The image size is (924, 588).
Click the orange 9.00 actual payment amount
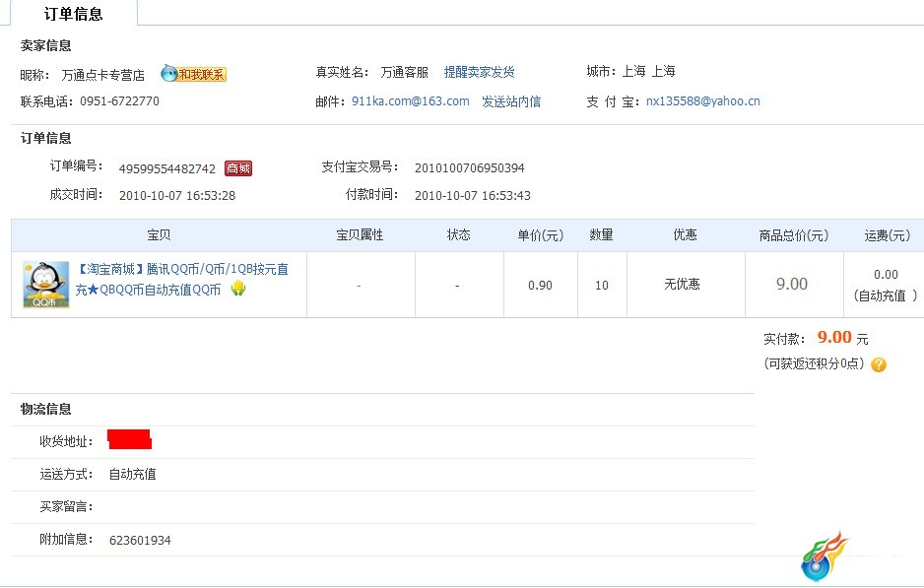834,338
